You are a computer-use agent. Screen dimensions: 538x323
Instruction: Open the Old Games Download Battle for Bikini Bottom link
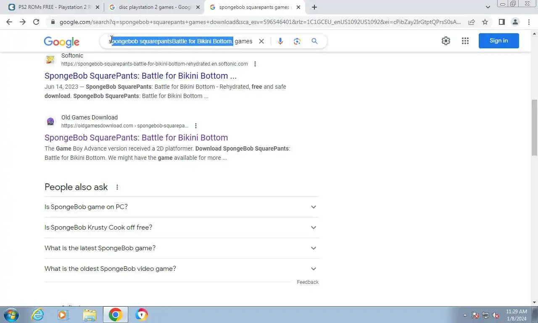136,138
